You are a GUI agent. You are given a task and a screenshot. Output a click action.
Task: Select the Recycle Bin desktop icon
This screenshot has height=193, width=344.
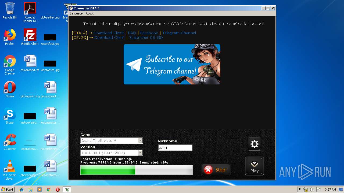click(10, 11)
